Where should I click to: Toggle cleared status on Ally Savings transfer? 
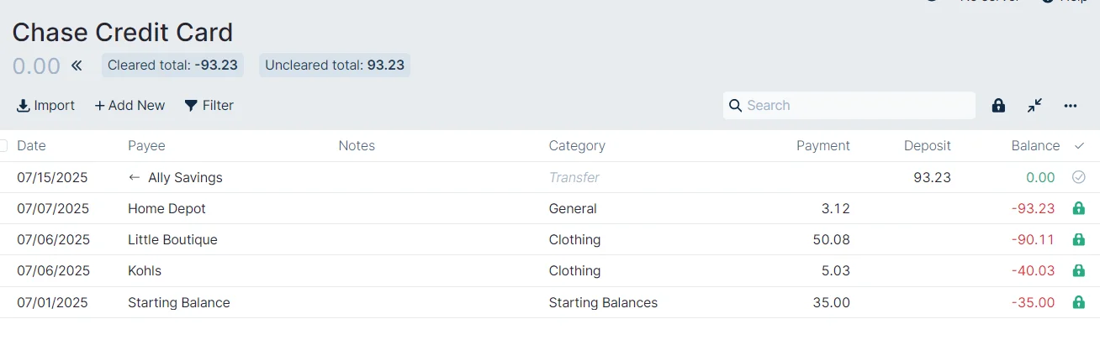tap(1079, 177)
